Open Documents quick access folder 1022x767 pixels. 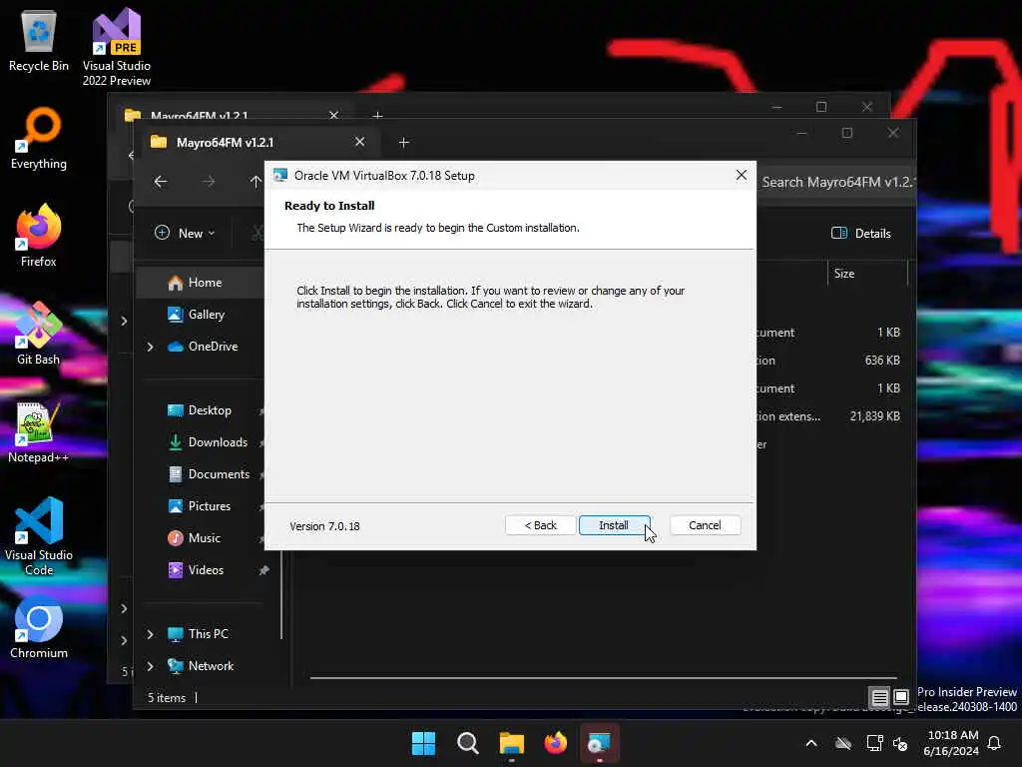click(x=209, y=474)
